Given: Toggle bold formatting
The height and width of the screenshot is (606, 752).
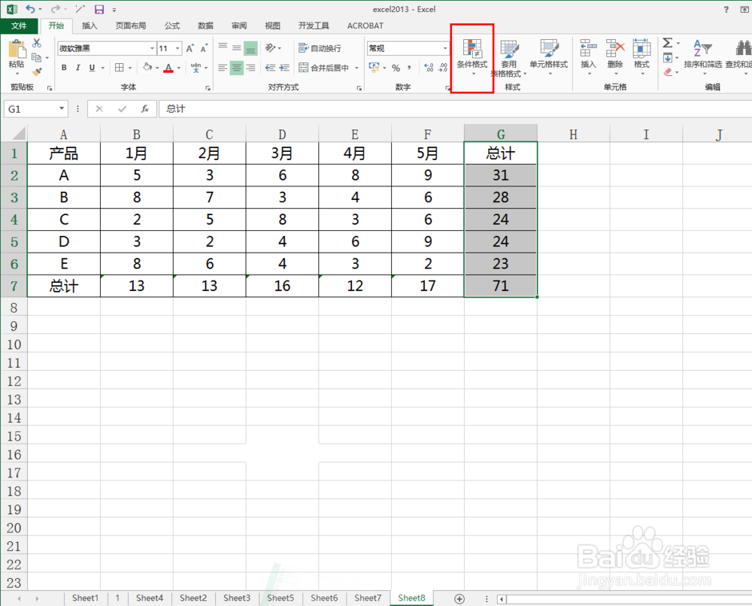Looking at the screenshot, I should pos(64,67).
